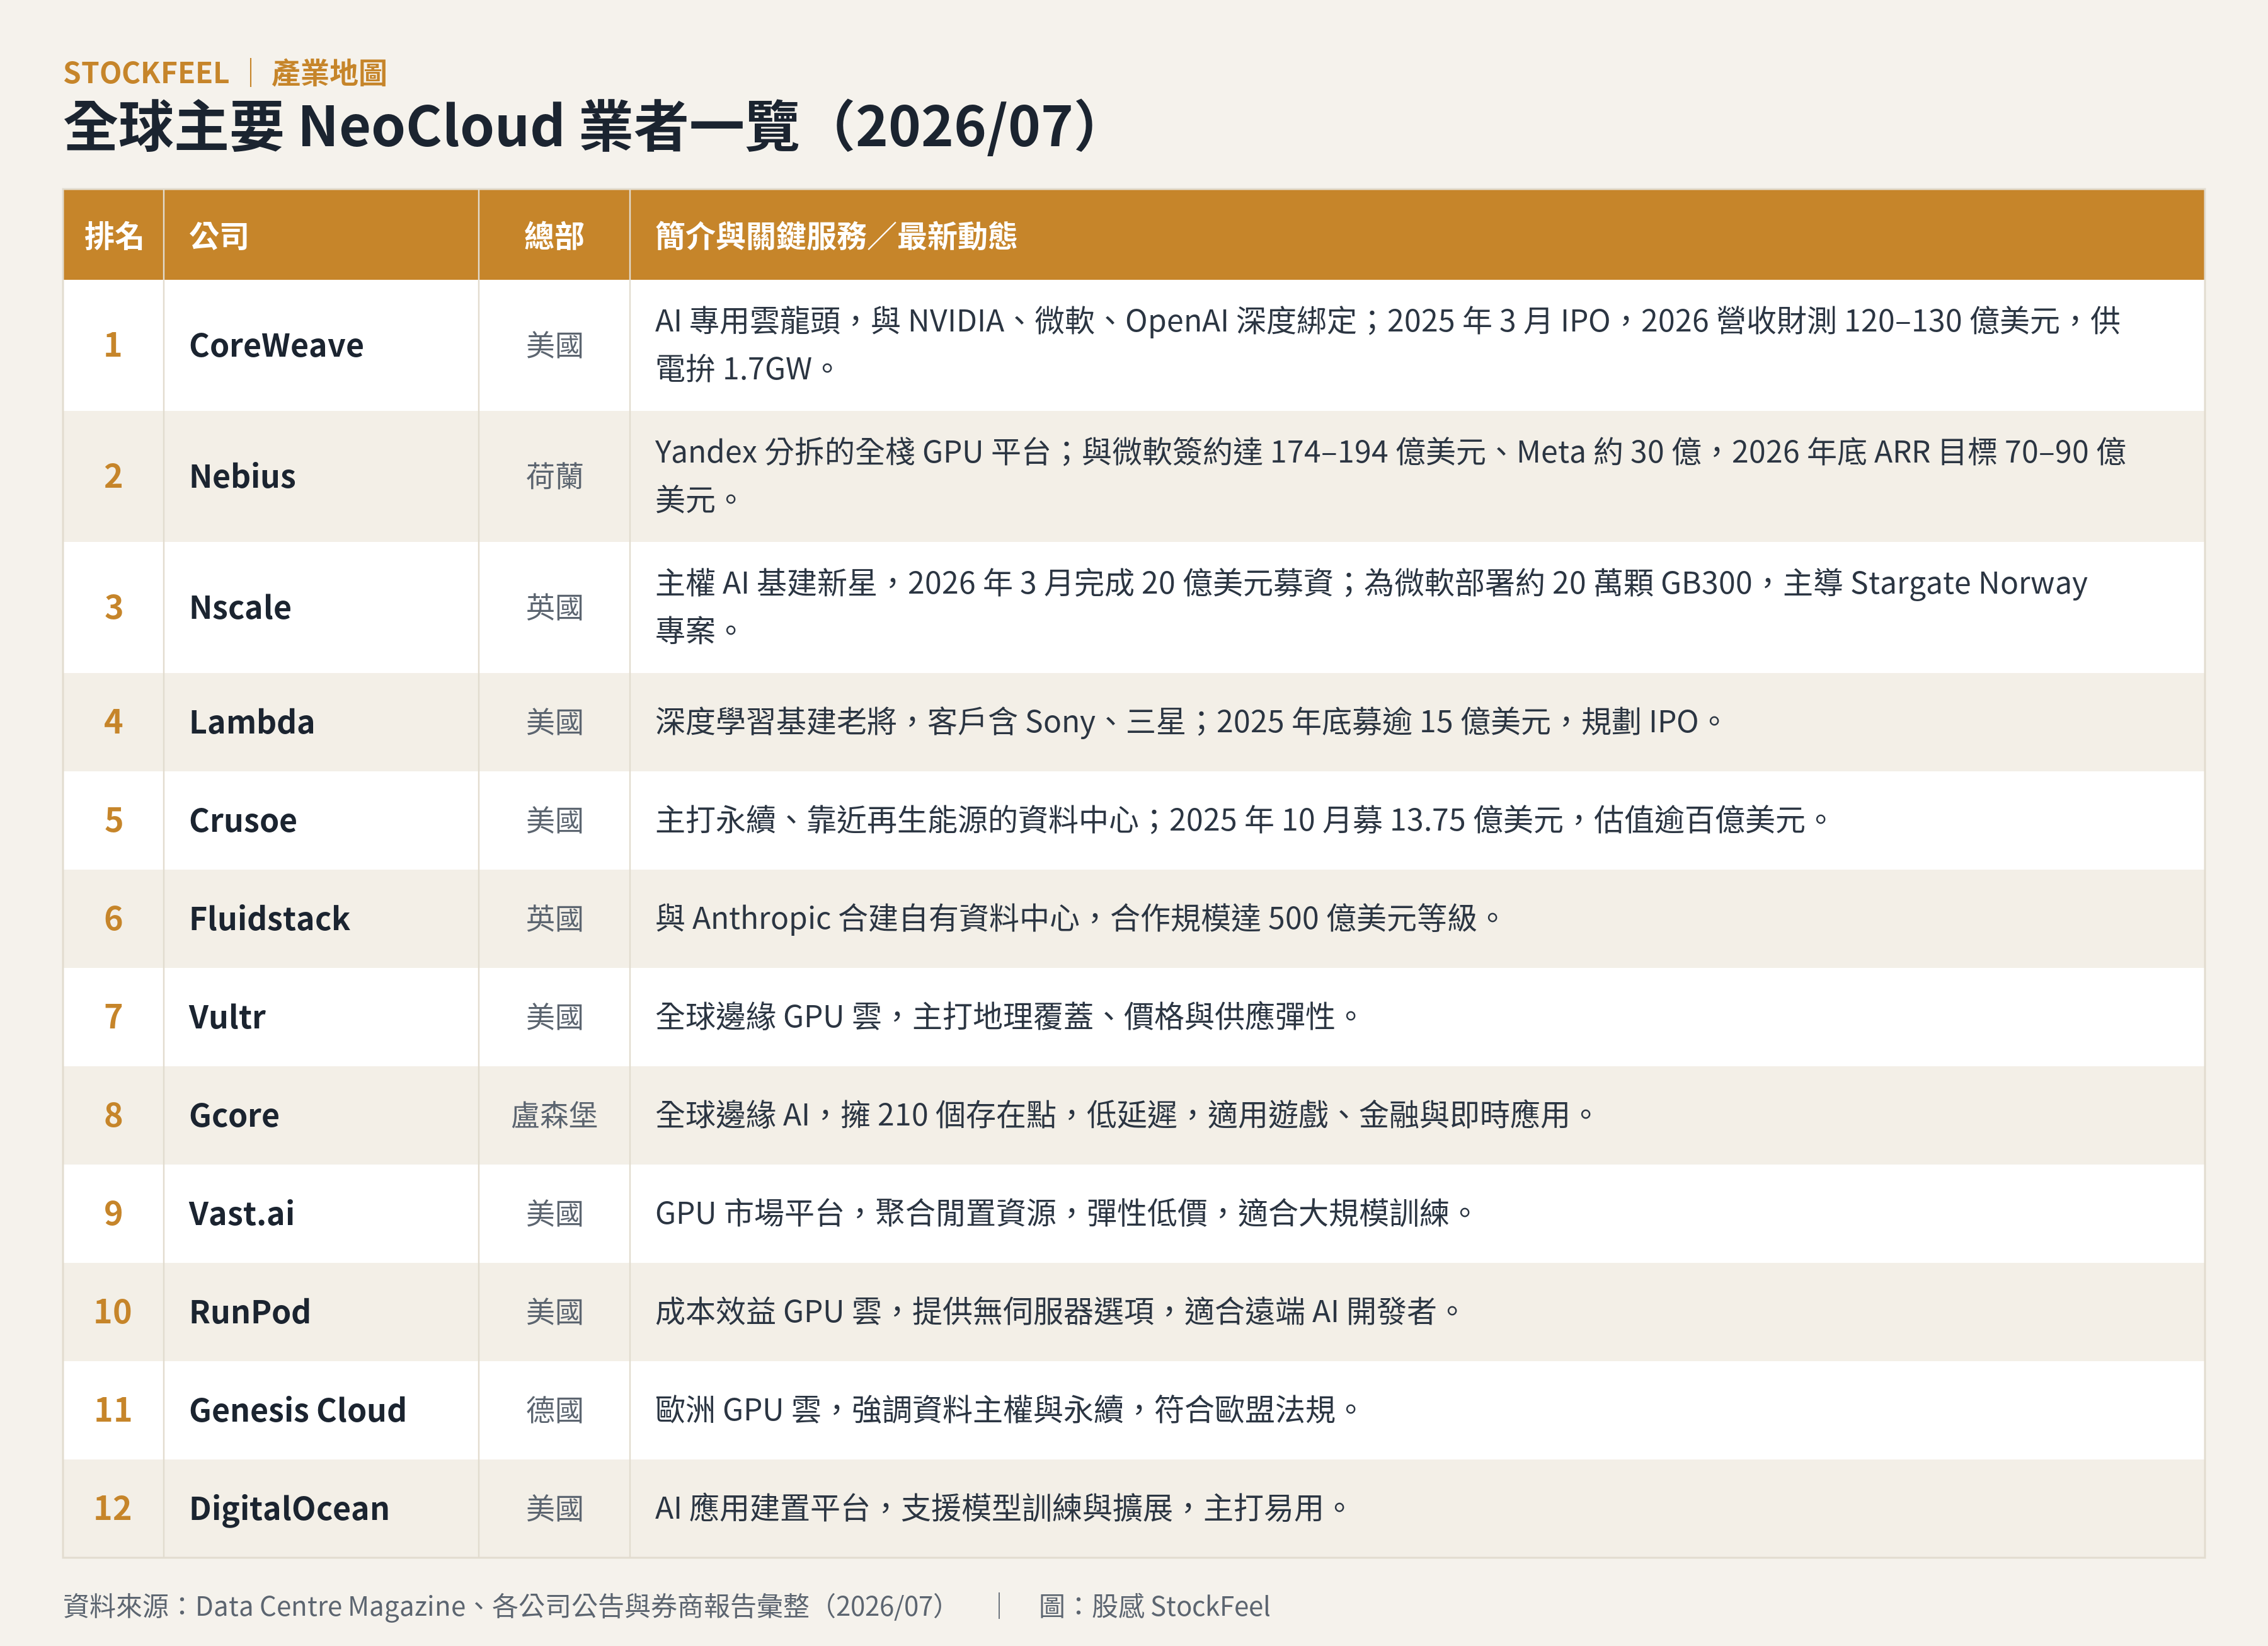
Task: Click 美國 headquarters cell for Vultr
Action: pyautogui.click(x=554, y=1017)
